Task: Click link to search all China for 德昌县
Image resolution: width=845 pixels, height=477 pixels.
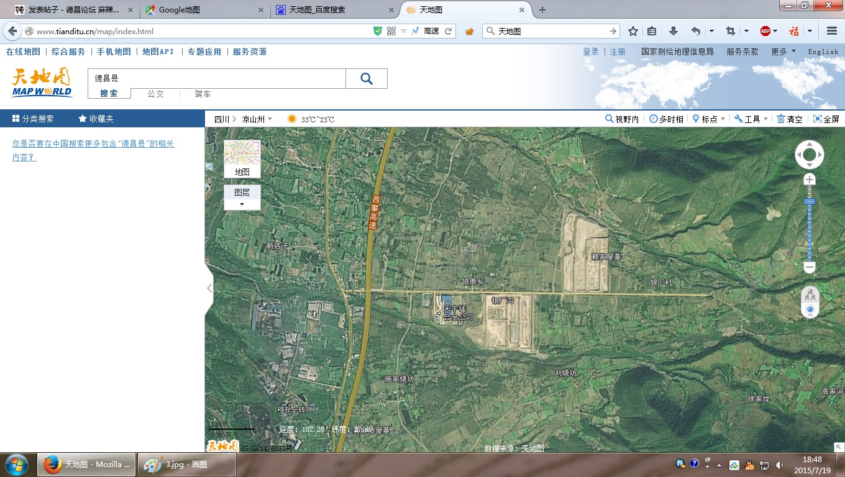Action: click(x=93, y=150)
